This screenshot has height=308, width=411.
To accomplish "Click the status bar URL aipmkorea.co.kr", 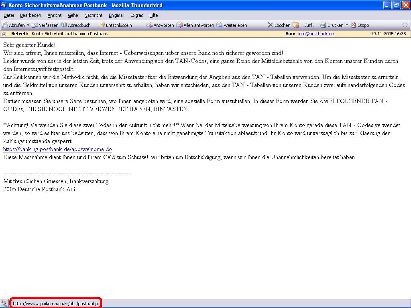I will point(55,304).
